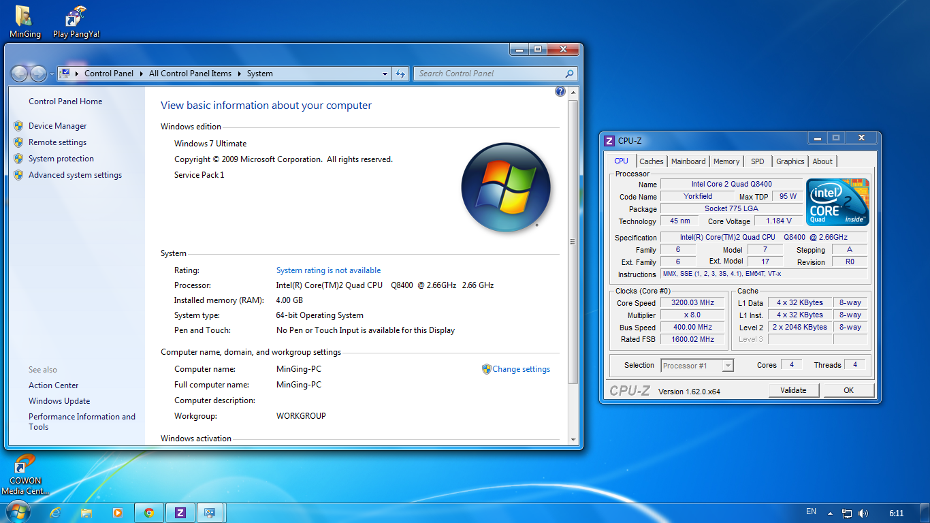Open Remote settings link
The width and height of the screenshot is (930, 523).
click(x=57, y=142)
